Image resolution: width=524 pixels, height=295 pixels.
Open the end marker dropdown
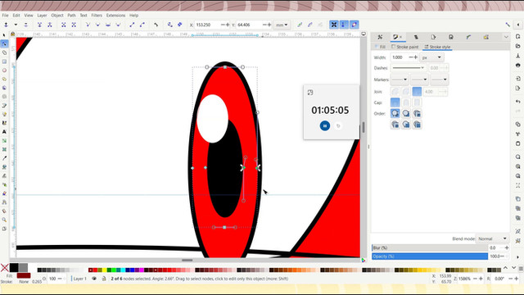[x=439, y=79]
